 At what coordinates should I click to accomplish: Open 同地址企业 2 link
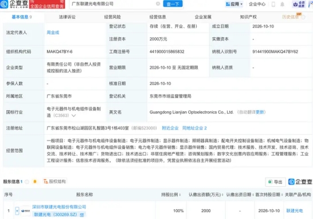[x=194, y=128]
